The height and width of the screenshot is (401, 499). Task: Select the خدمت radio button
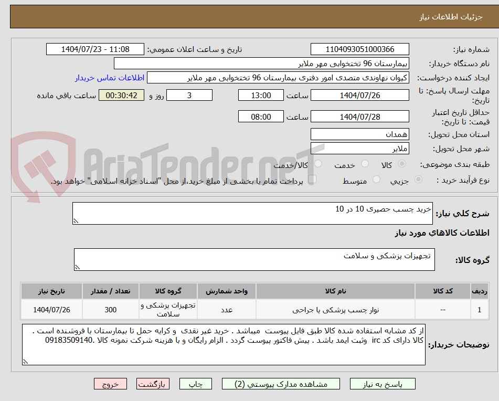pos(365,164)
